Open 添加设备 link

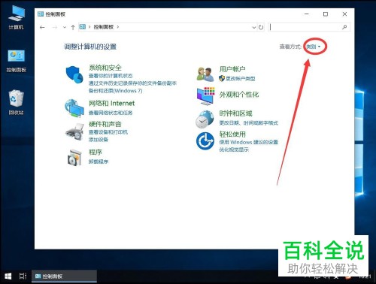click(99, 140)
